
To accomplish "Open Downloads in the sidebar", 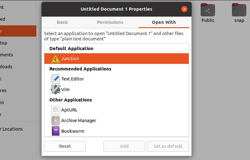I will (x=6, y=67).
